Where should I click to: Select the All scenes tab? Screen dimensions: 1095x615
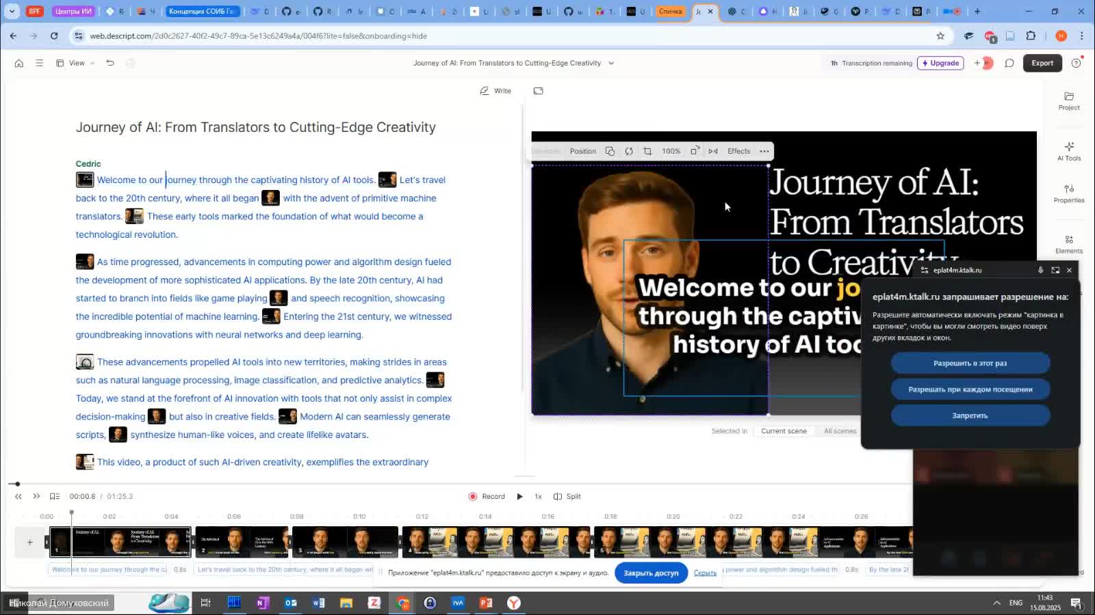pyautogui.click(x=840, y=431)
